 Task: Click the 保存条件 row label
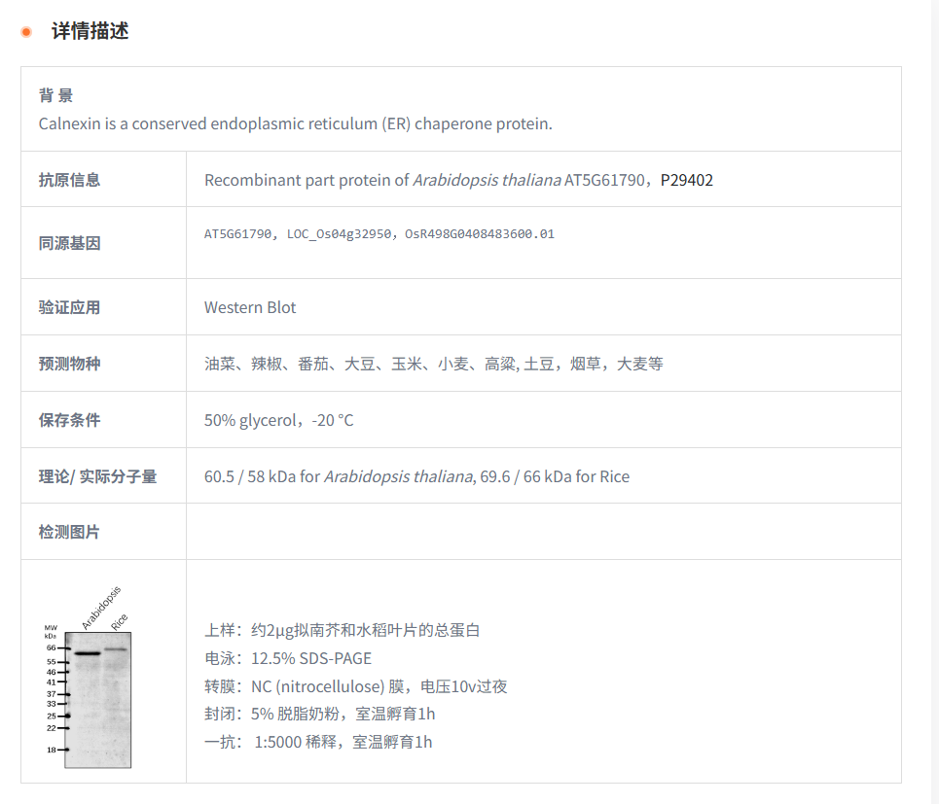[x=69, y=420]
